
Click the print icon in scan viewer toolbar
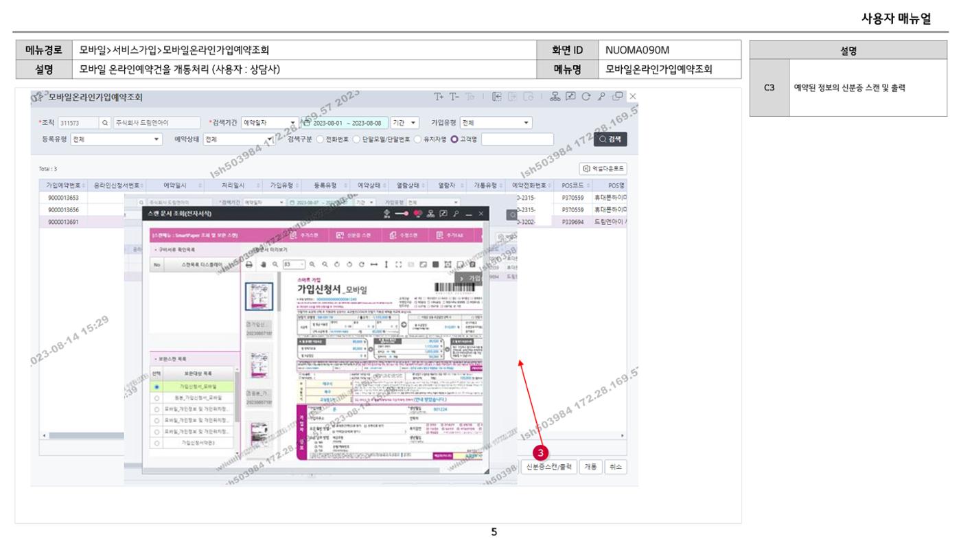point(249,264)
